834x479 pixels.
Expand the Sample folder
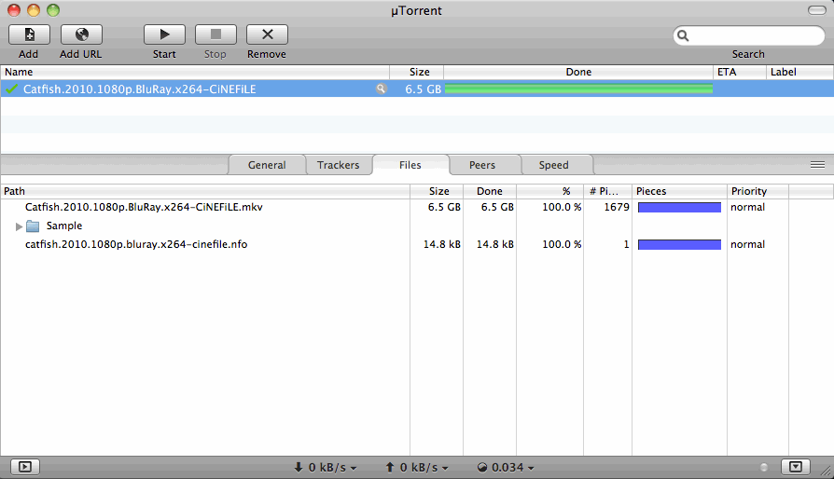click(19, 226)
